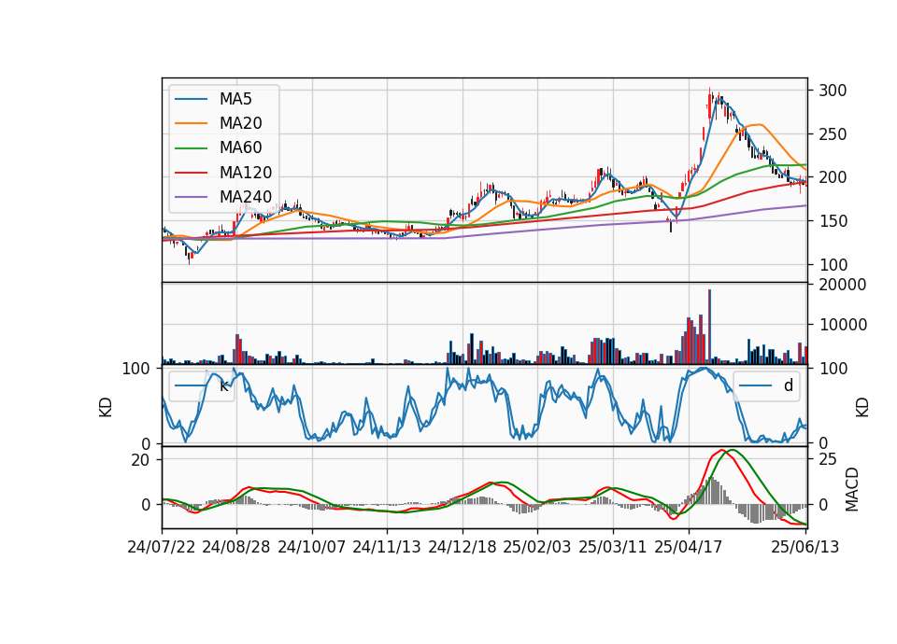
Task: Click the tallest volume bar
Action: click(x=709, y=327)
